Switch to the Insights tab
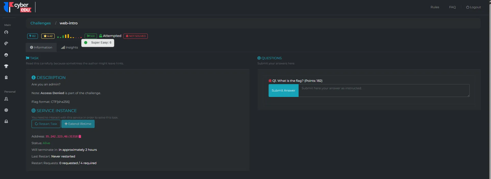 click(x=70, y=47)
